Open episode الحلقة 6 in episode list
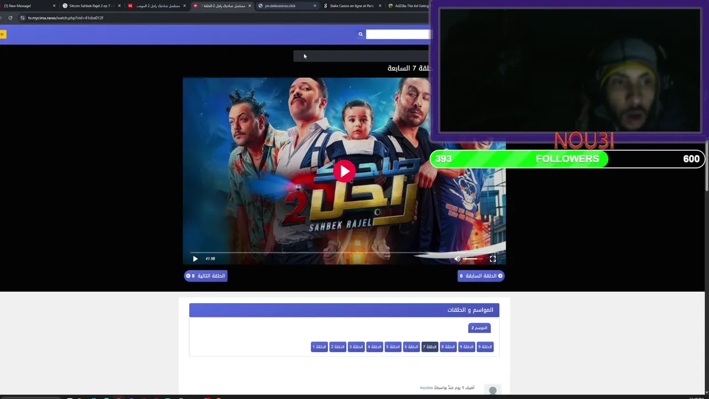 coord(412,347)
